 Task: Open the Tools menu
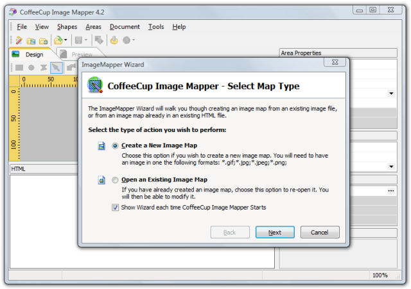(x=156, y=27)
